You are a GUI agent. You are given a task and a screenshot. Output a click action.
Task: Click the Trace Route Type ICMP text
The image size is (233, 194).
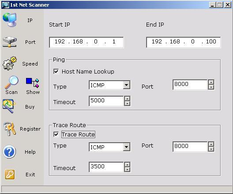[x=98, y=147]
